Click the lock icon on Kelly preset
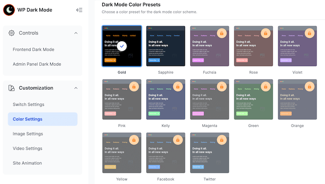Screen dimensions: 325x184 click(x=178, y=87)
